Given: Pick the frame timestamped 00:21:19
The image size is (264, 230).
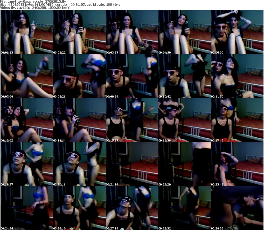Looking at the screenshot, I should coord(132,164).
